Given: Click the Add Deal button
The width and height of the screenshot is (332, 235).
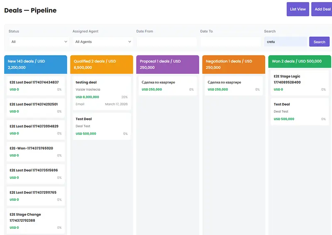Looking at the screenshot, I should [322, 9].
